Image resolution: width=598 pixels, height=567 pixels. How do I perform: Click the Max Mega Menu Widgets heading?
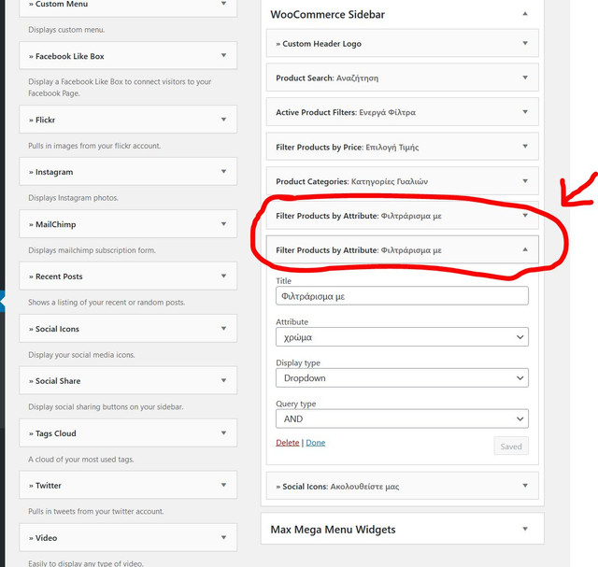click(x=333, y=530)
